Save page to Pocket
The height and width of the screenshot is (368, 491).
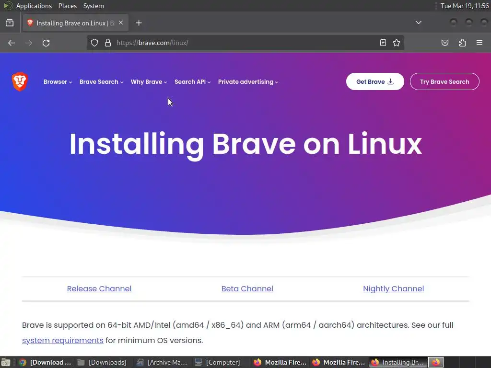tap(444, 43)
